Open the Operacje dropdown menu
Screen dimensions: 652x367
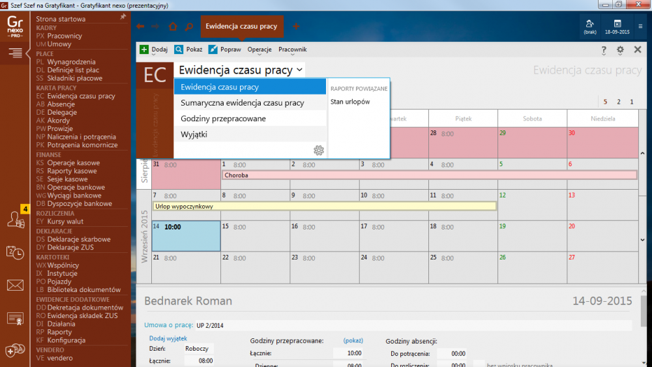click(x=259, y=50)
